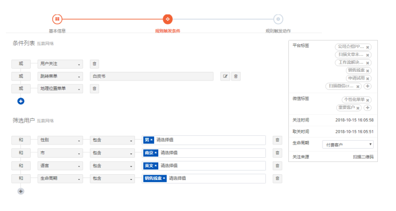Toggle the 或 operator on 用户关注 row
Image resolution: width=396 pixels, height=211 pixels.
21,64
